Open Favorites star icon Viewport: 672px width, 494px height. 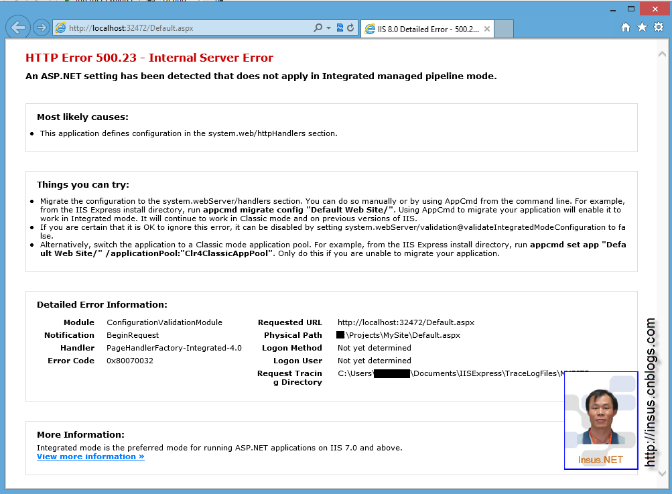[642, 27]
